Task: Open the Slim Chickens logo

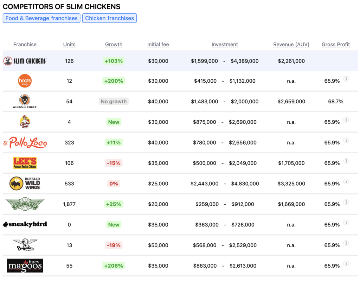Action: coord(25,61)
